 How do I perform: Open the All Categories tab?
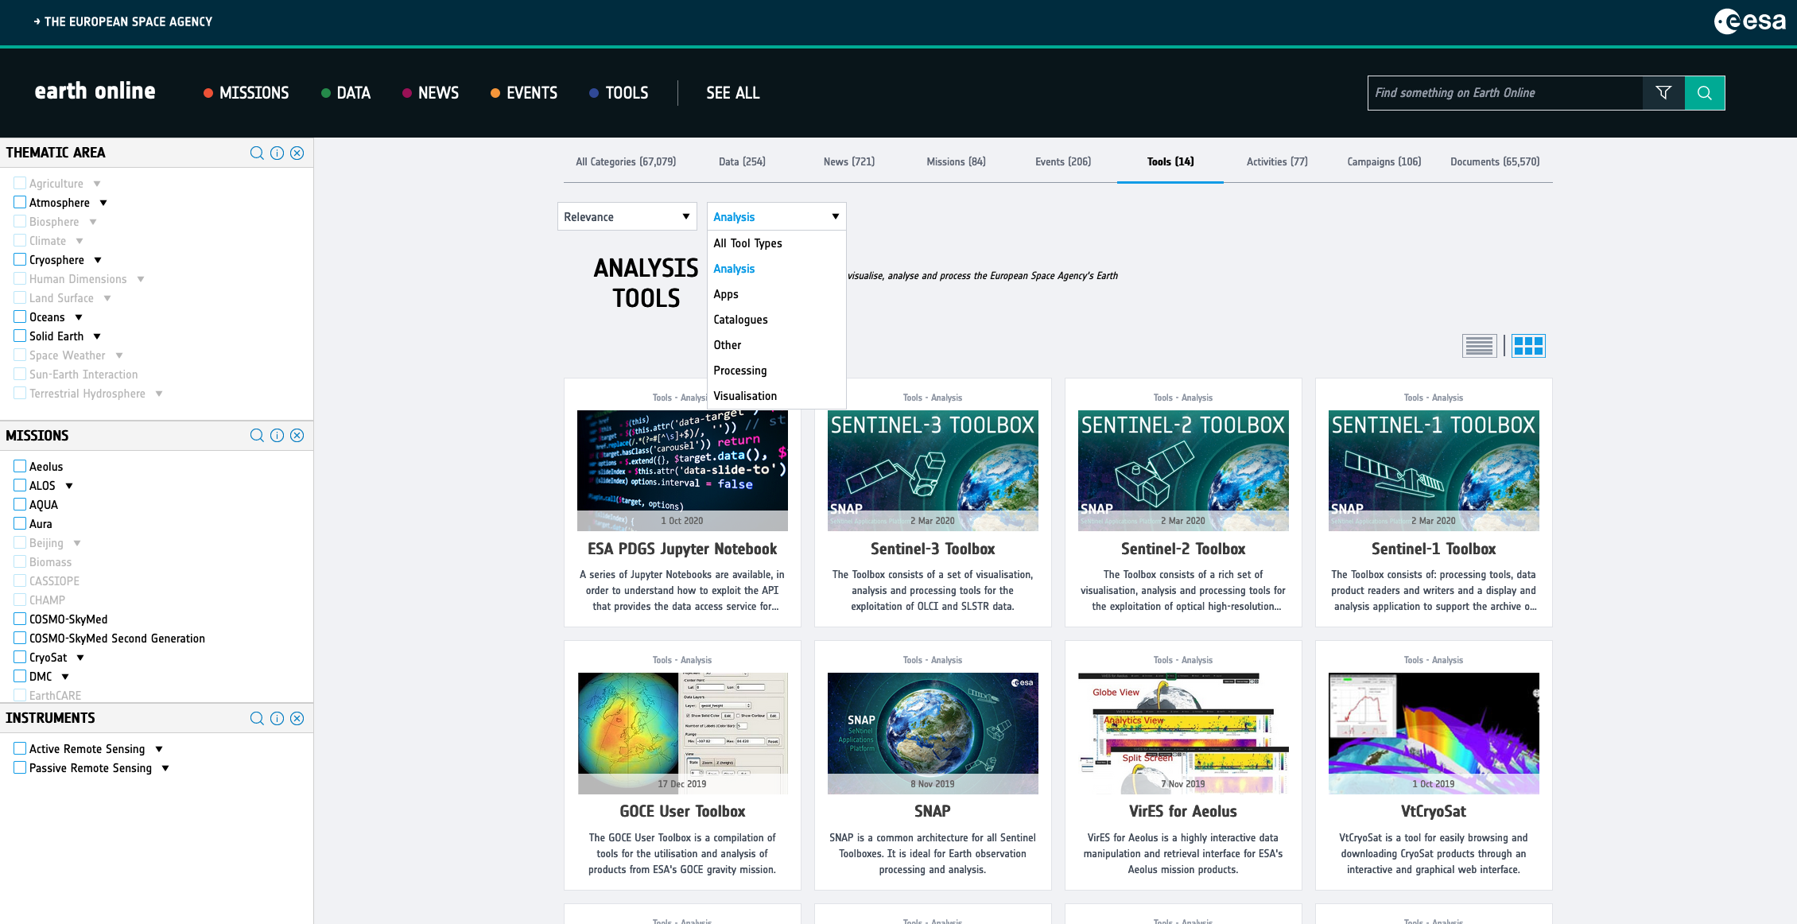pyautogui.click(x=626, y=161)
